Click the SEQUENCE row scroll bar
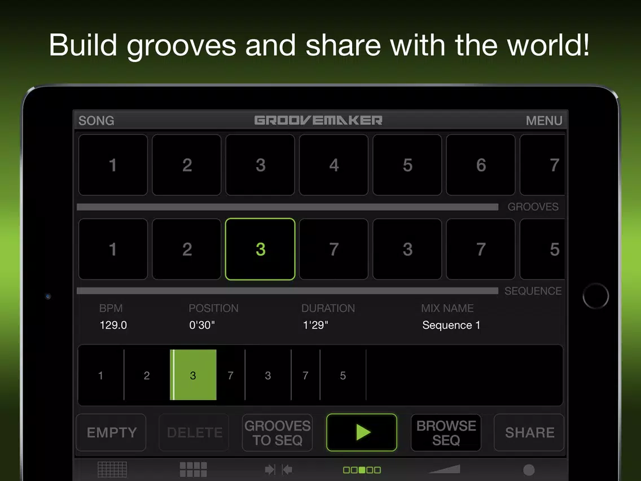The image size is (641, 481). (287, 291)
